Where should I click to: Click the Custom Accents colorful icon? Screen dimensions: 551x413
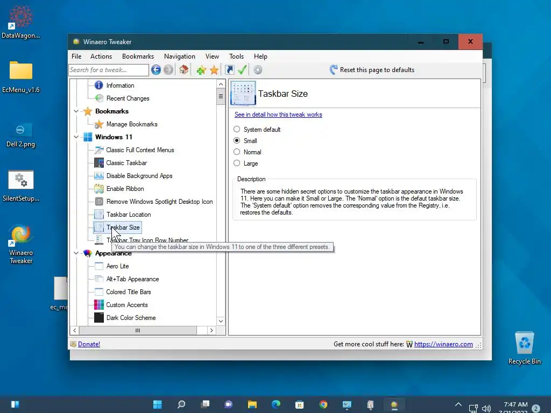point(99,304)
